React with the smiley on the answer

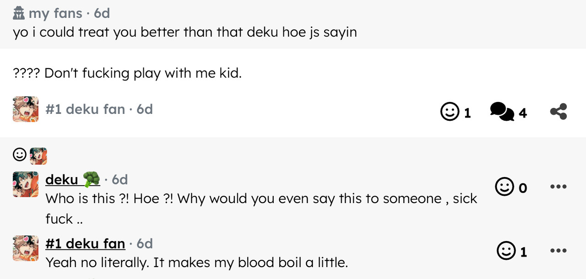(x=449, y=112)
